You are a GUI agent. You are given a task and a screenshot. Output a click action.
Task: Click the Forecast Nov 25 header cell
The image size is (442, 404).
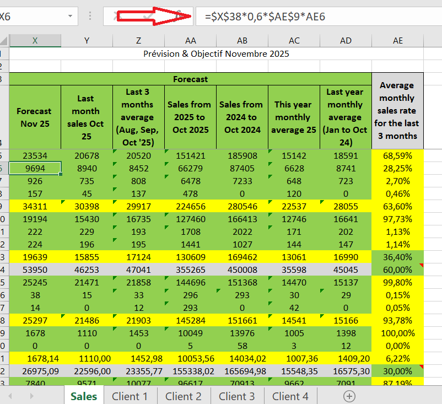click(35, 117)
